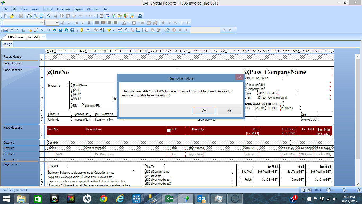This screenshot has width=362, height=204.
Task: Open Formula Workshop with the fx icon
Action: click(126, 30)
